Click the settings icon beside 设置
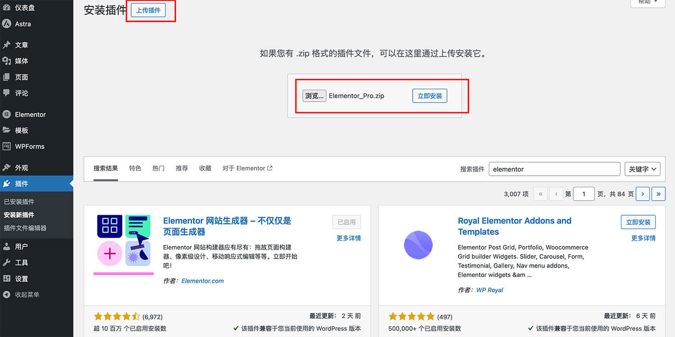The height and width of the screenshot is (337, 675). pos(7,279)
